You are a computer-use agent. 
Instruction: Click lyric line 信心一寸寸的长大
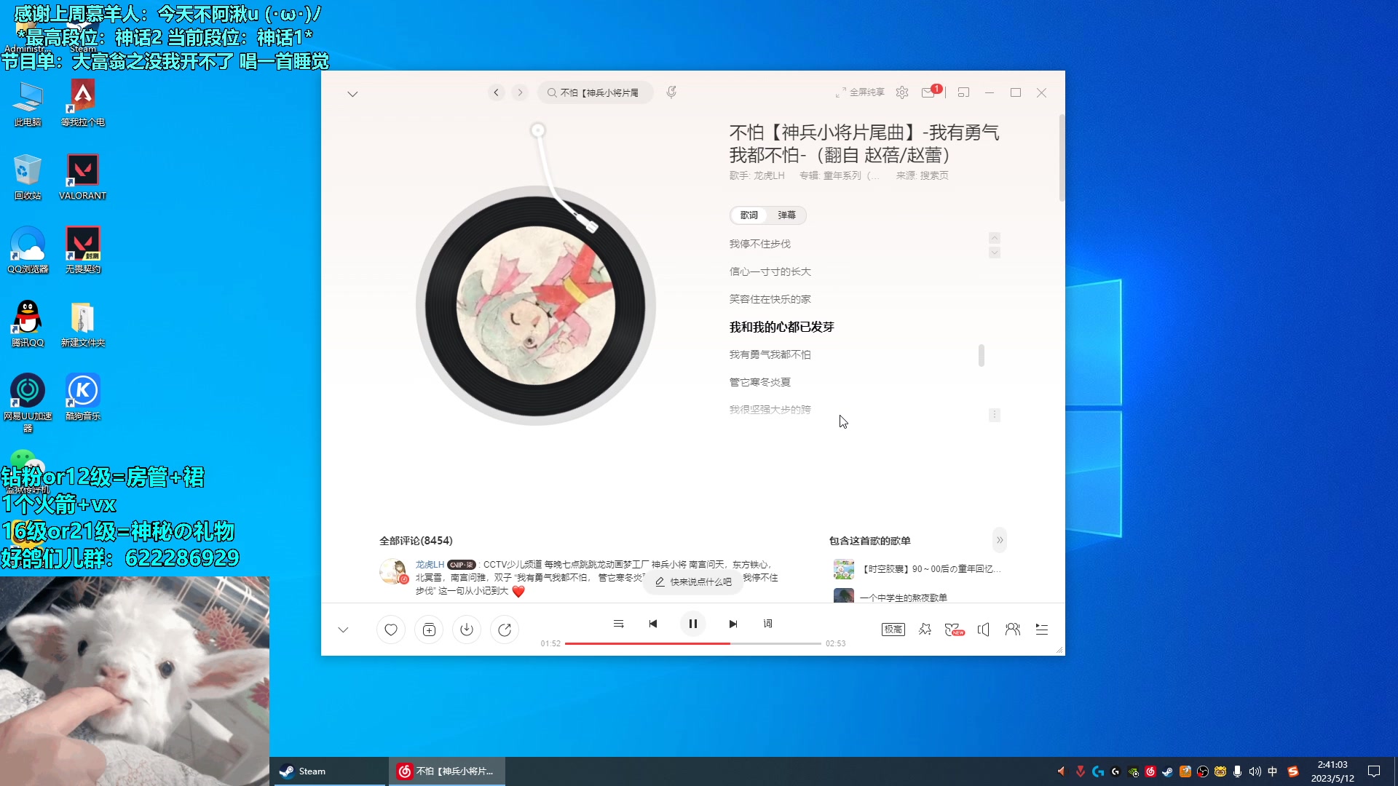(770, 271)
